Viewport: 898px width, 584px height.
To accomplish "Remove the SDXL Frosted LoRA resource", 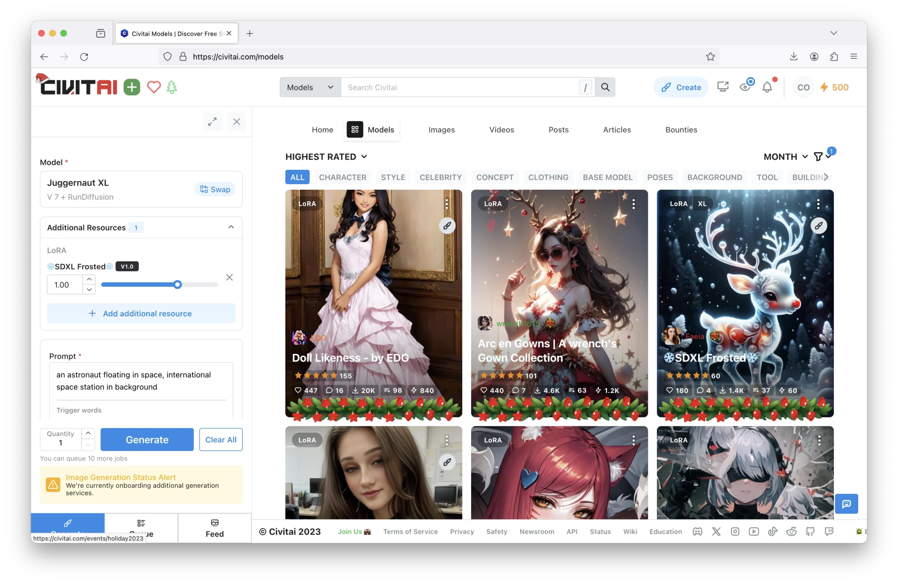I will pyautogui.click(x=229, y=277).
